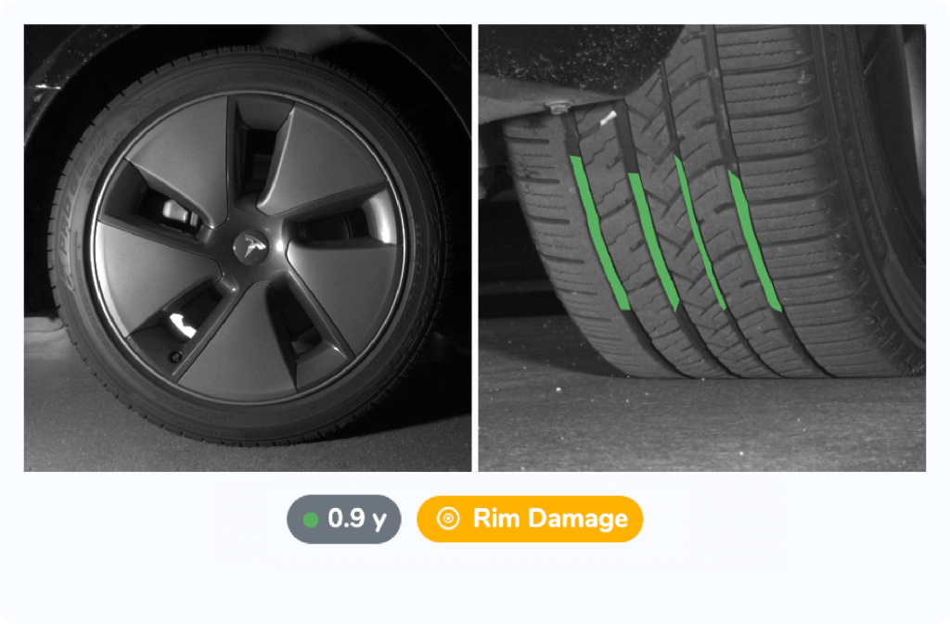Select the leftmost green tread groove overlay
The height and width of the screenshot is (624, 950).
point(600,233)
